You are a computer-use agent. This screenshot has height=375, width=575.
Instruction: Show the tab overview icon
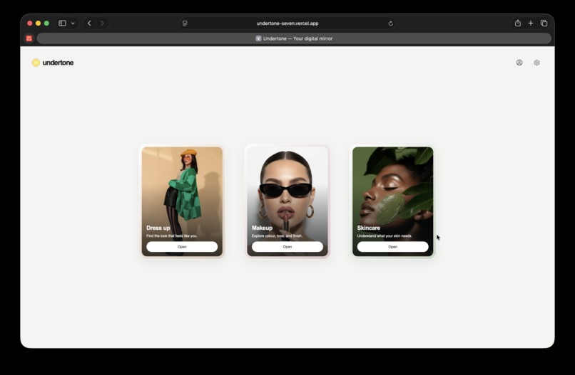(x=544, y=23)
